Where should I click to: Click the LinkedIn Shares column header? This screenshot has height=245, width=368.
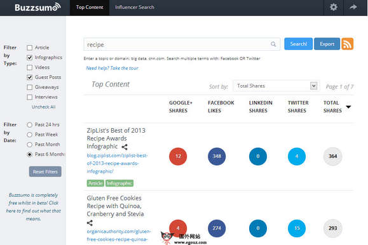click(261, 107)
